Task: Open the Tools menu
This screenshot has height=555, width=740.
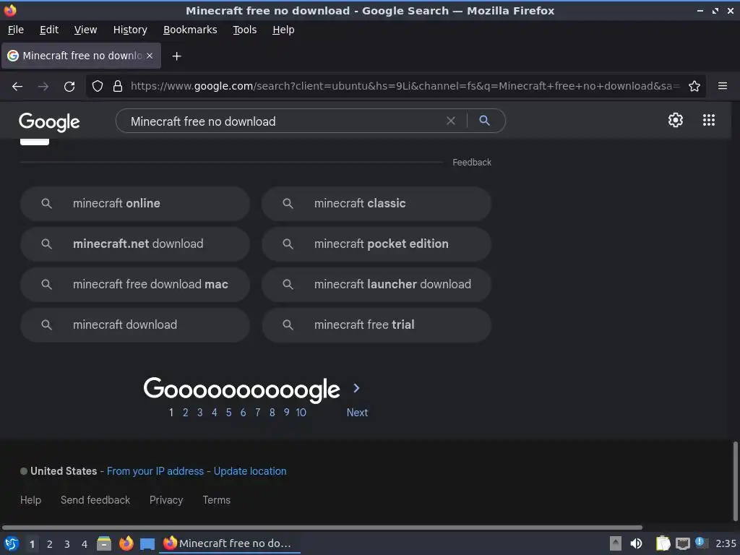Action: (244, 30)
